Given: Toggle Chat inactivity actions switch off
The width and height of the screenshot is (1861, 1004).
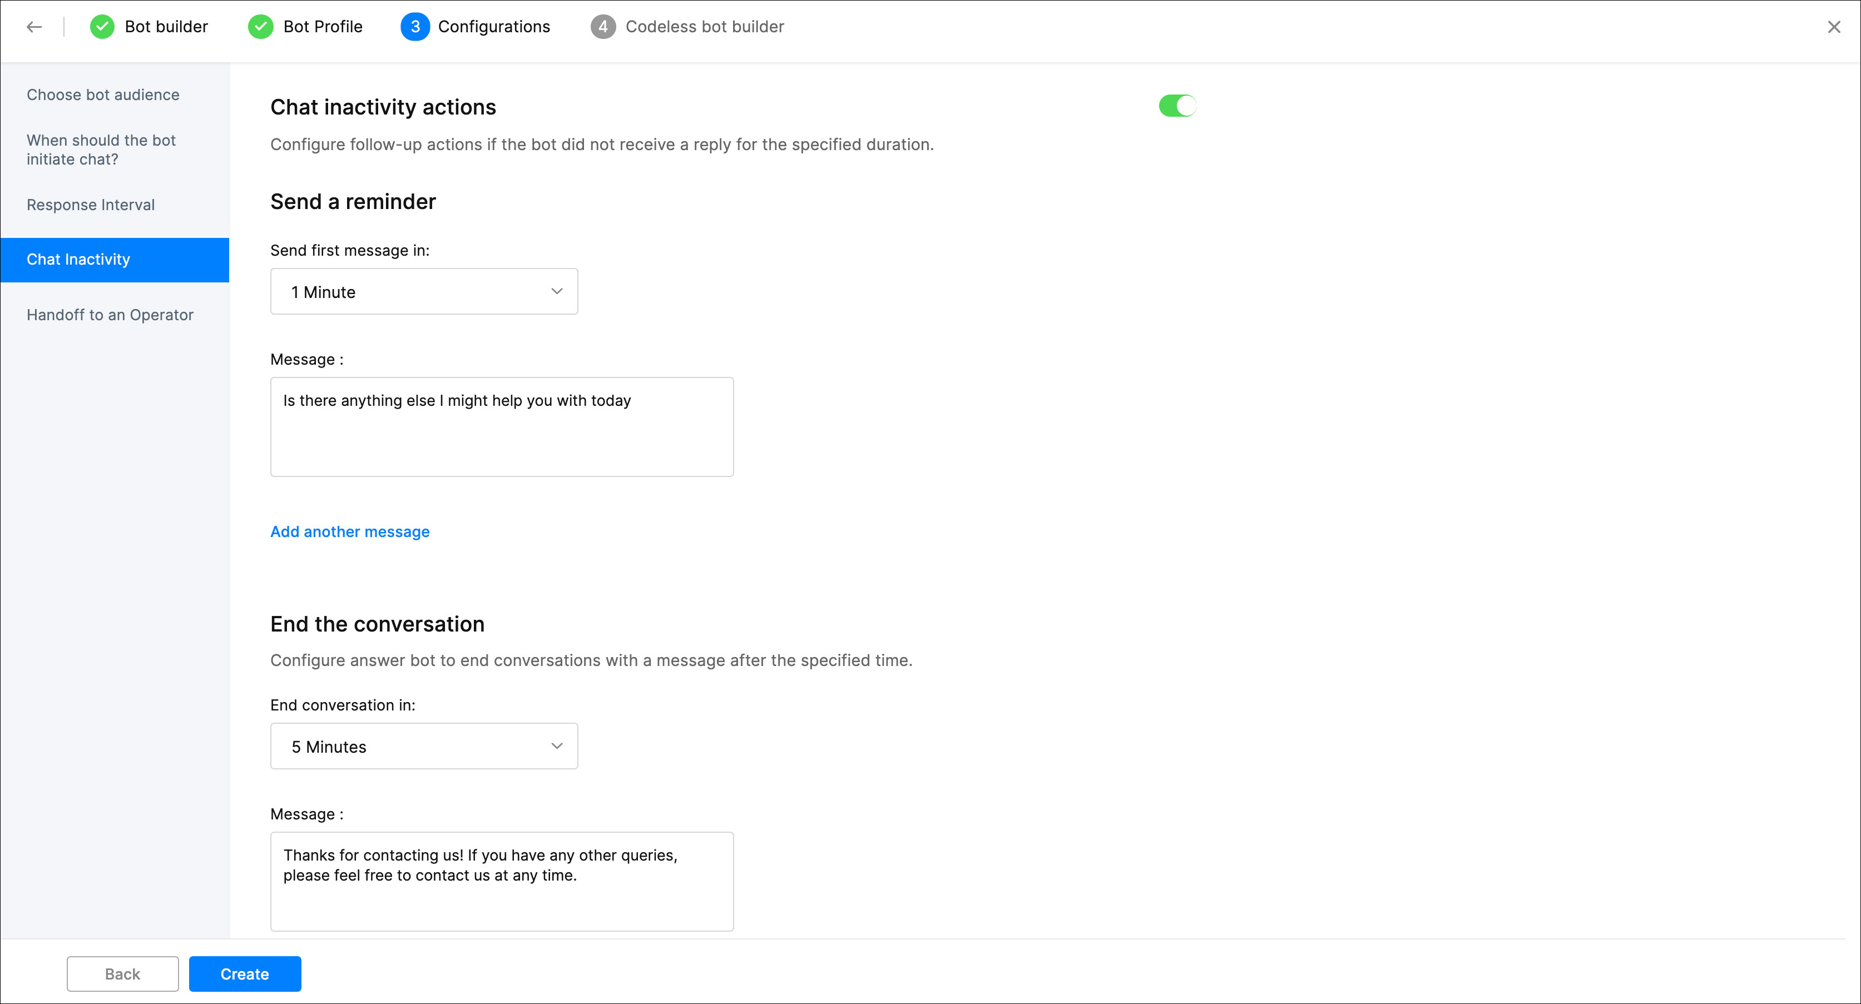Looking at the screenshot, I should click(1177, 106).
